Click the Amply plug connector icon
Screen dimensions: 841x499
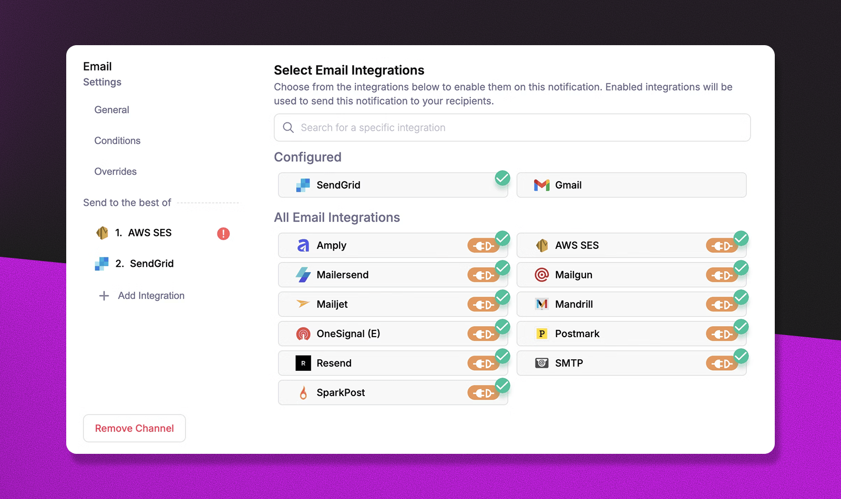pos(483,246)
